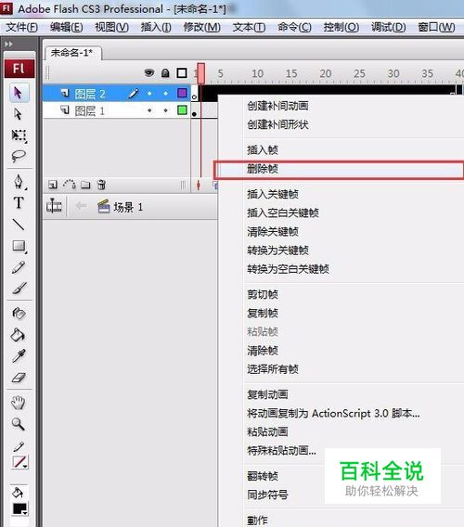
Task: Select the Eraser tool
Action: 19,377
